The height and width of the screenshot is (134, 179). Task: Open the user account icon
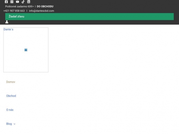pos(7,22)
